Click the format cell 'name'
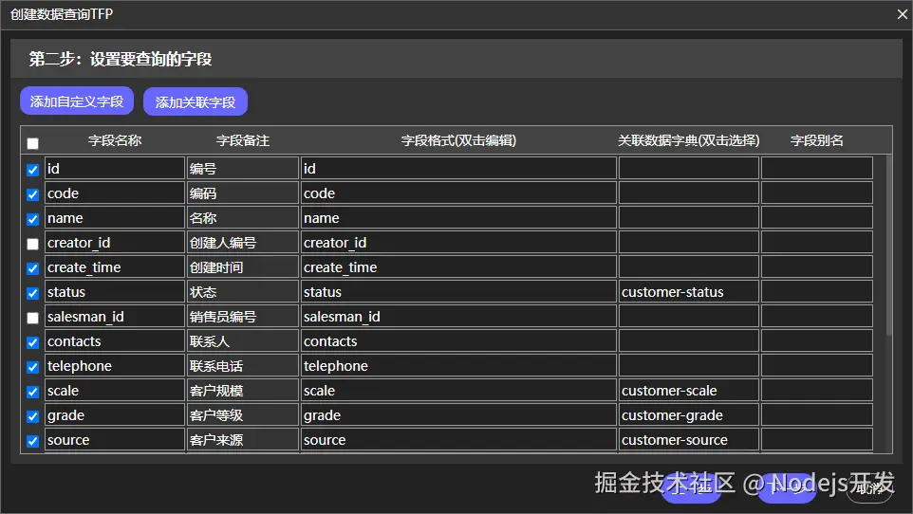Viewport: 913px width, 514px height. [458, 218]
